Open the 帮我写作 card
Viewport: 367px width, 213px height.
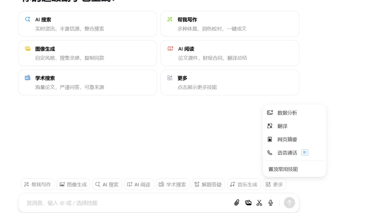tap(229, 24)
